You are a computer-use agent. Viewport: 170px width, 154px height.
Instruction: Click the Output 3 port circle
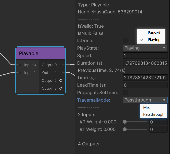(x=61, y=88)
